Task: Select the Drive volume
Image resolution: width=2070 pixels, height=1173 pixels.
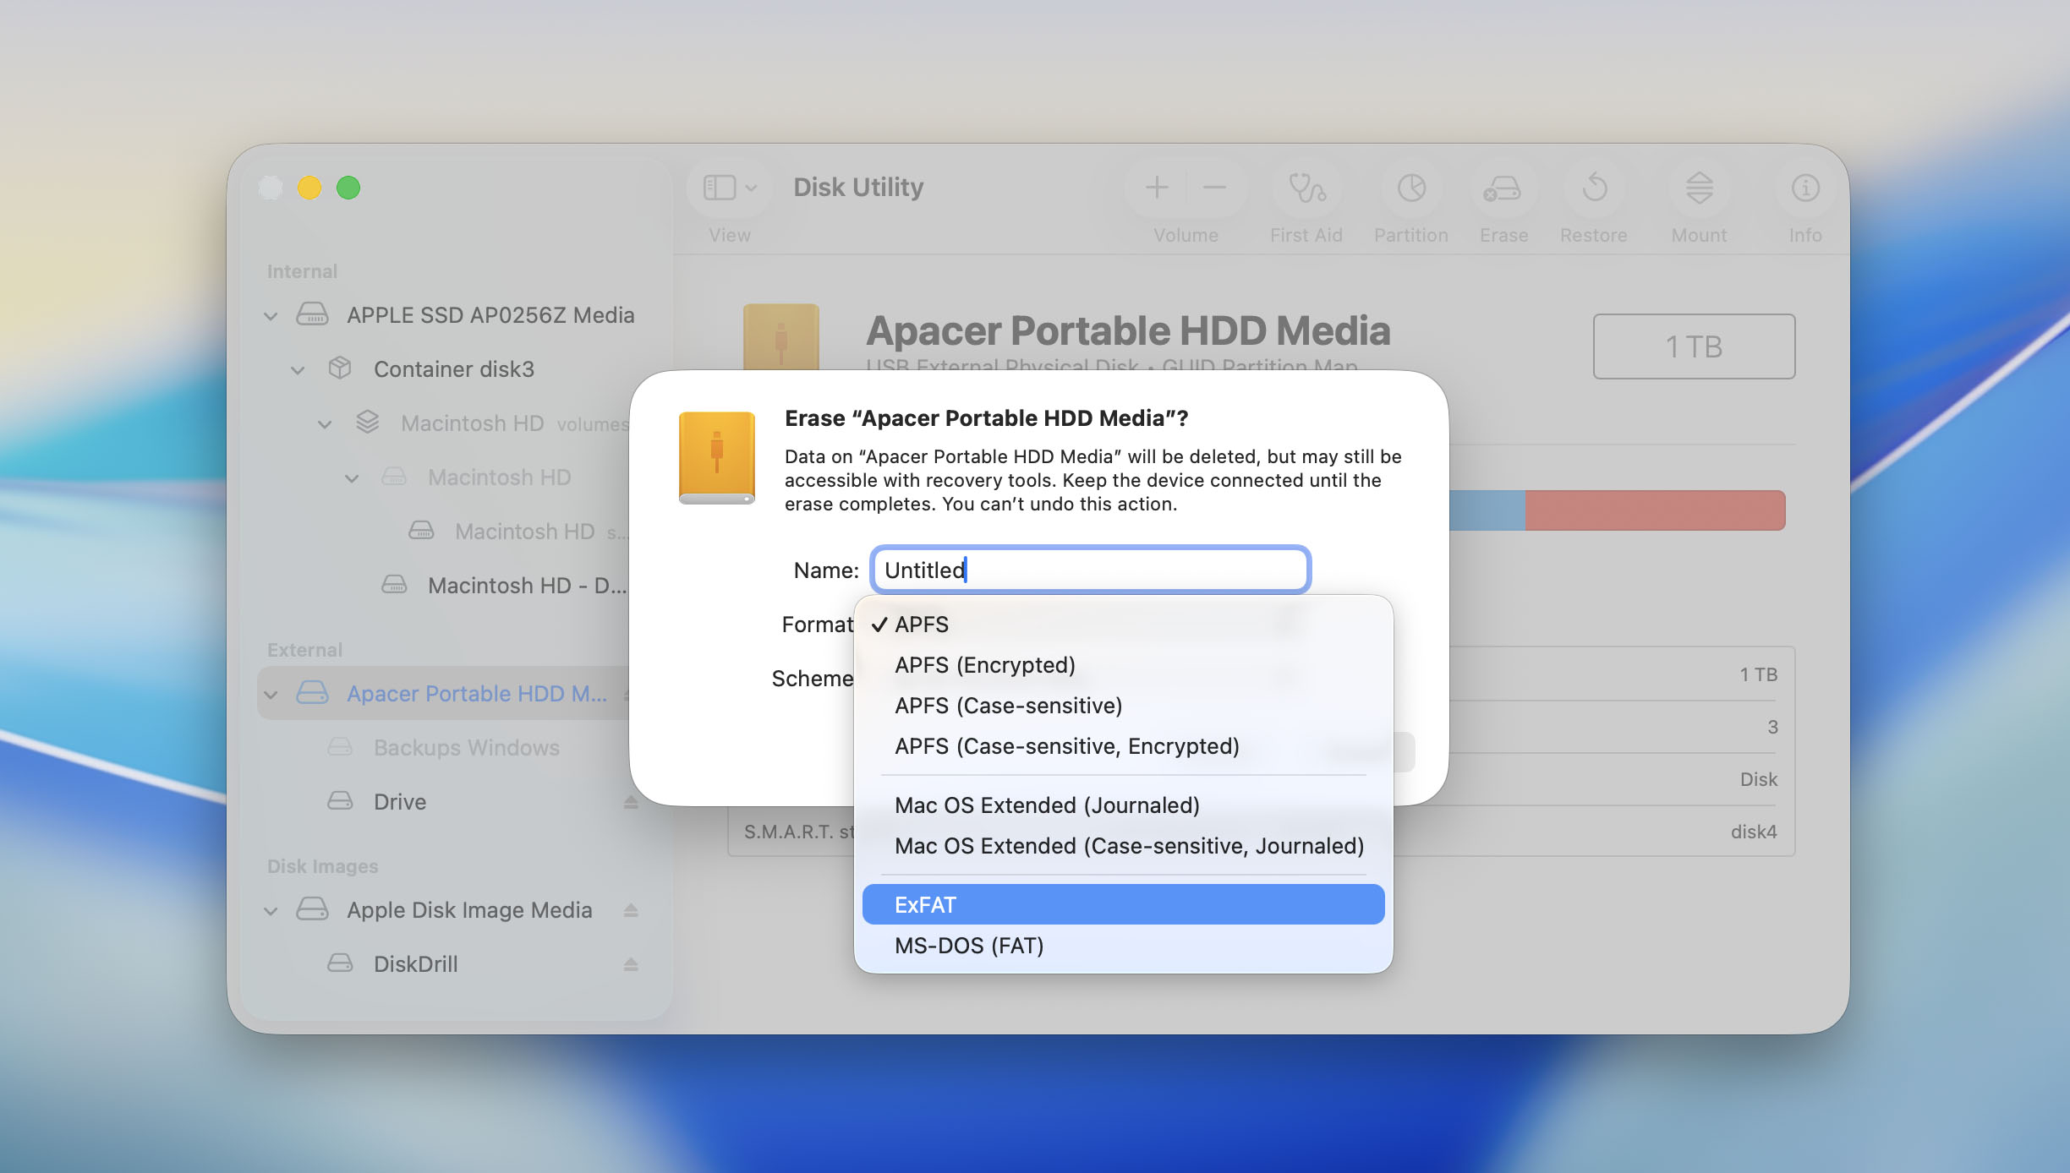Action: coord(400,802)
